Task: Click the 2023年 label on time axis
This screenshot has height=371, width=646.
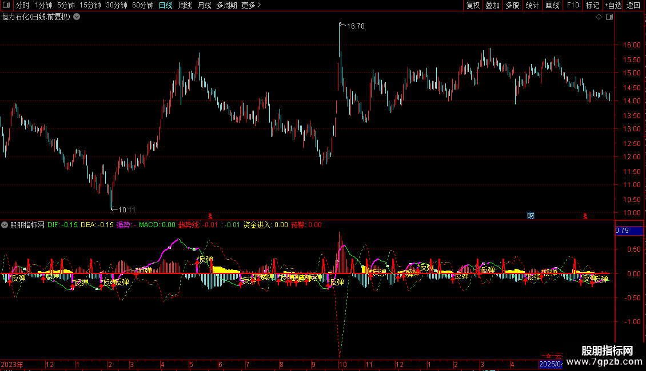Action: click(12, 364)
